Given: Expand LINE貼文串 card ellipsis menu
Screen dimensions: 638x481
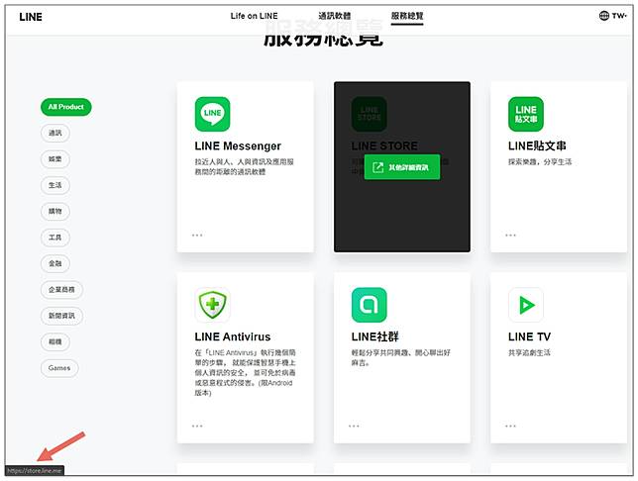Looking at the screenshot, I should pos(510,235).
